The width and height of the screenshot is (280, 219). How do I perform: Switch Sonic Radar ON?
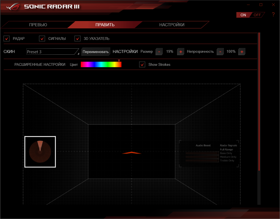pos(243,15)
